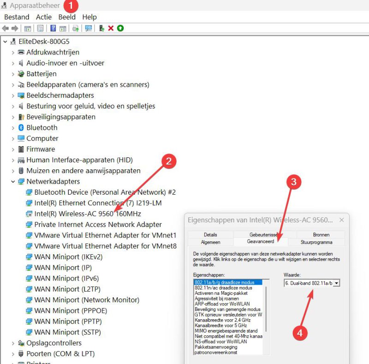This screenshot has height=364, width=369.
Task: Open the Help menu
Action: pos(89,17)
